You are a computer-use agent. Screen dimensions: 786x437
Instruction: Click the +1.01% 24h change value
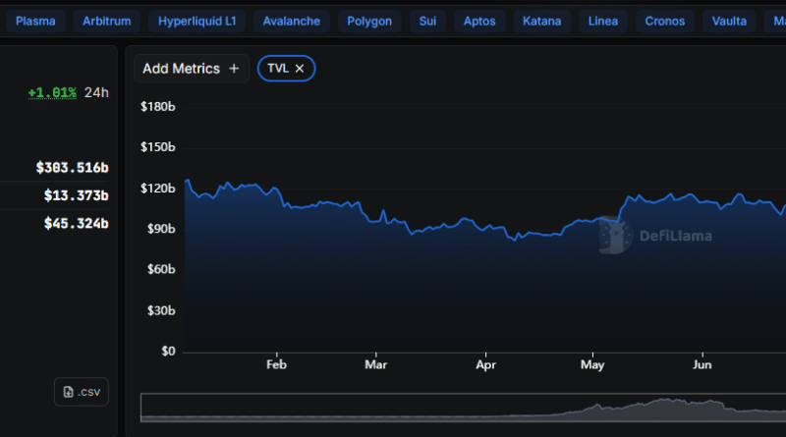tap(52, 93)
